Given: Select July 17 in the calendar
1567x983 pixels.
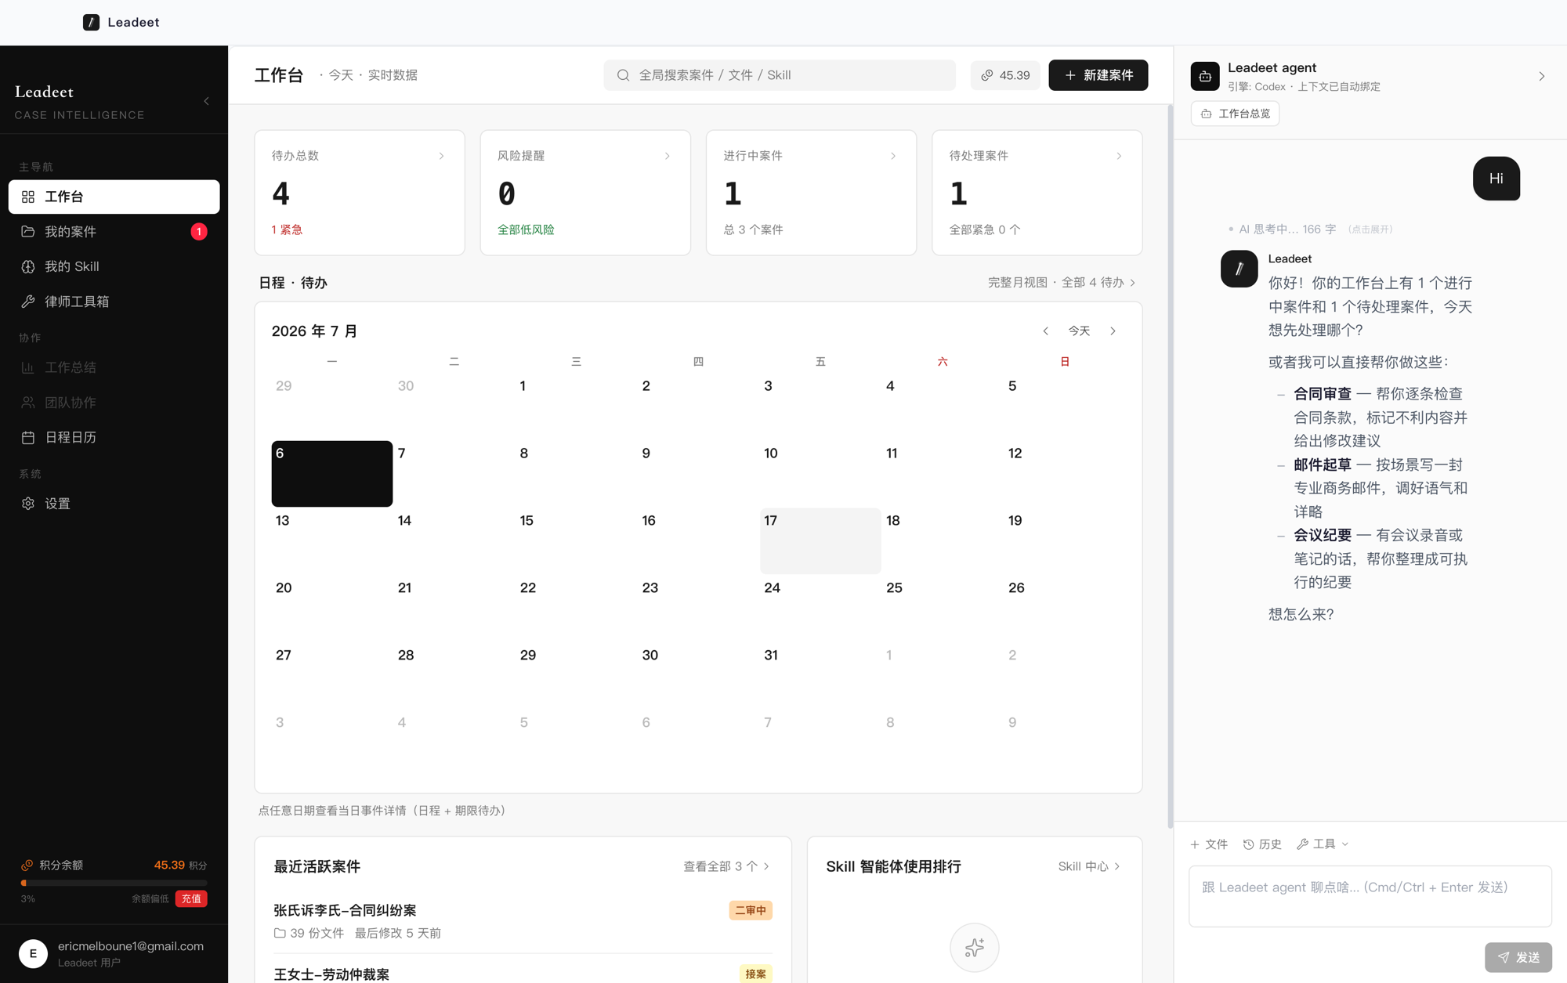Looking at the screenshot, I should [820, 541].
